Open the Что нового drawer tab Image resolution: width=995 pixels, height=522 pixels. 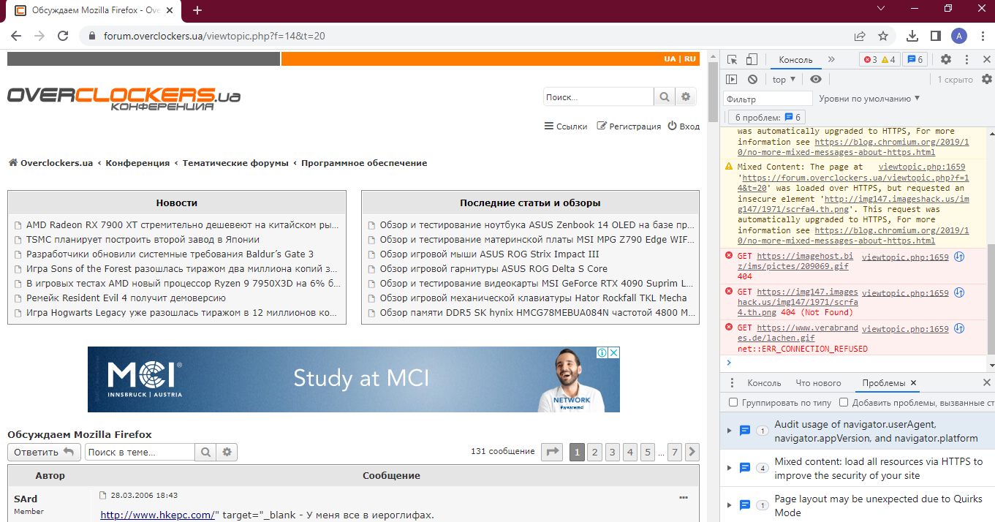[x=819, y=383]
